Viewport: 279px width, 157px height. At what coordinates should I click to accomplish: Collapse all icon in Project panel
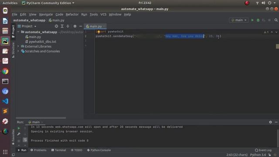point(68,26)
